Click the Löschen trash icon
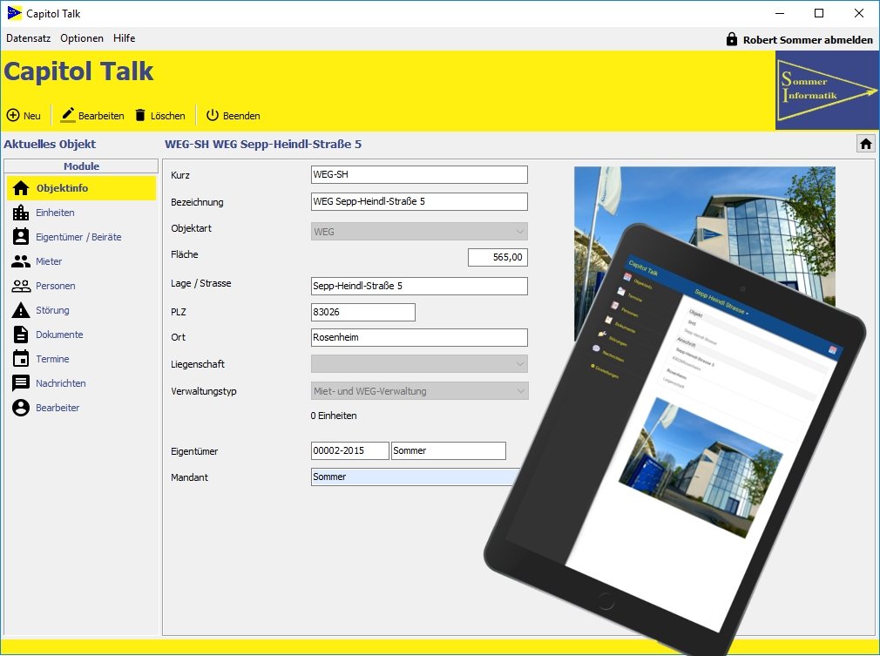Image resolution: width=880 pixels, height=656 pixels. (x=140, y=115)
